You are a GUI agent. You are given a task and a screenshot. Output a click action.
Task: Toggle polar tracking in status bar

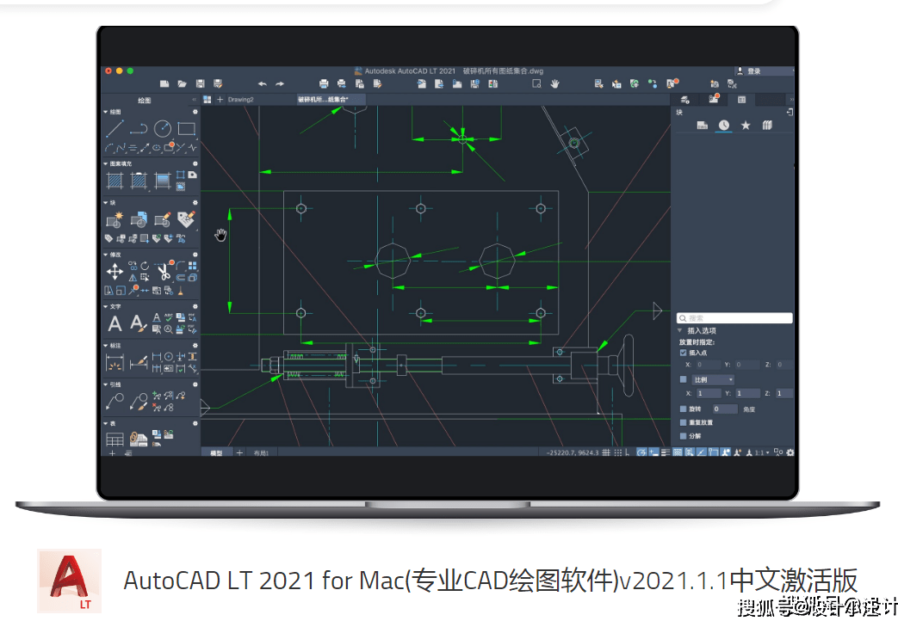[641, 452]
